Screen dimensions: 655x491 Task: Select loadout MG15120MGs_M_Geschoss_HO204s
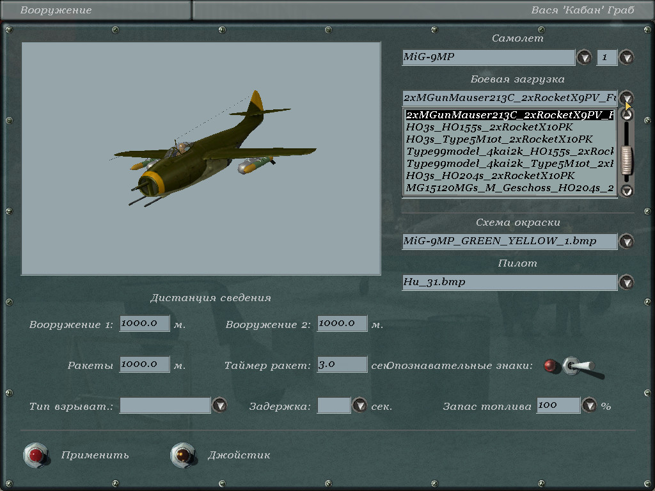(510, 187)
